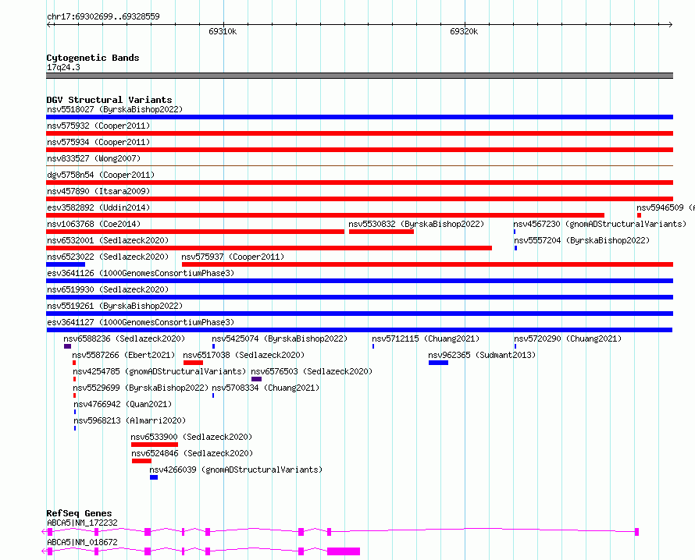
Task: Click the red nsv575934 variant bar
Action: 359,150
